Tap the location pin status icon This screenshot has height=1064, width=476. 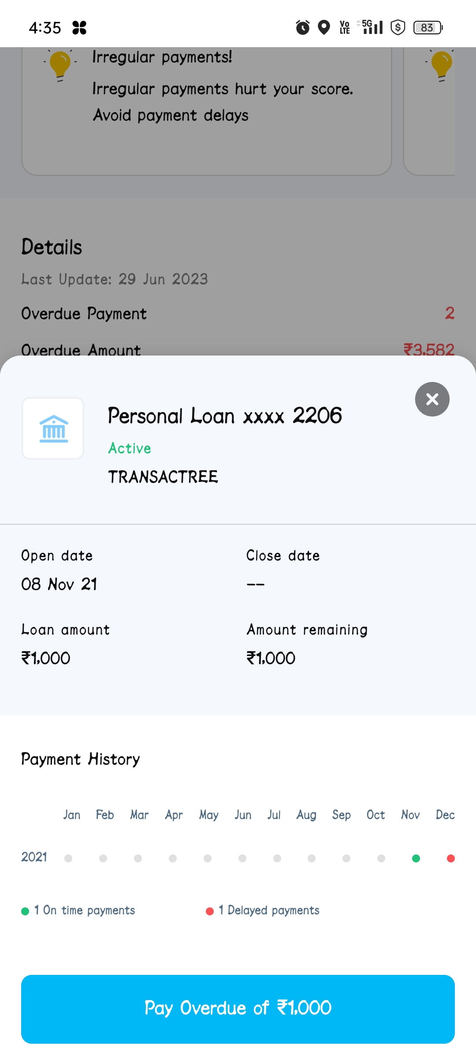324,27
